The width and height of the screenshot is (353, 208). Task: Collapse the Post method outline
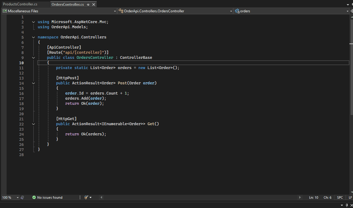(x=33, y=83)
